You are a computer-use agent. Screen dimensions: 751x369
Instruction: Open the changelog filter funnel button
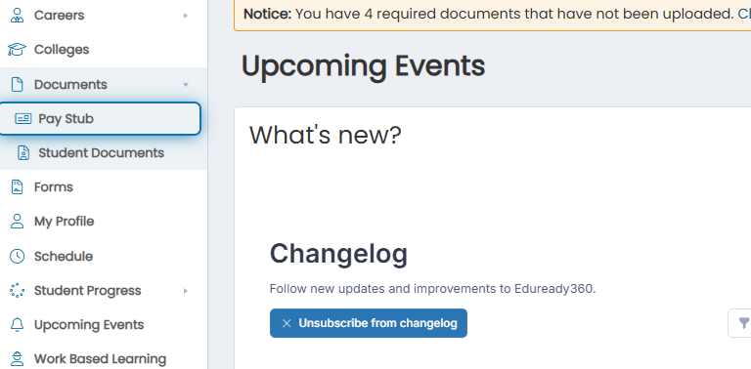click(x=743, y=323)
